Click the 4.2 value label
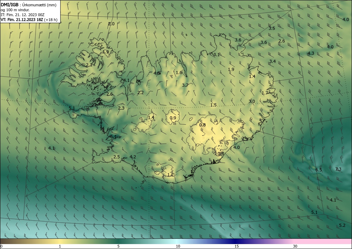 click(x=133, y=157)
